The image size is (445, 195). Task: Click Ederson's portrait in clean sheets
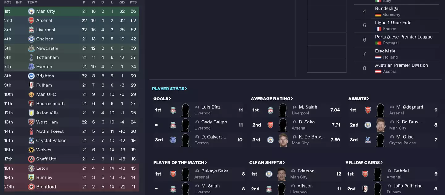(282, 174)
